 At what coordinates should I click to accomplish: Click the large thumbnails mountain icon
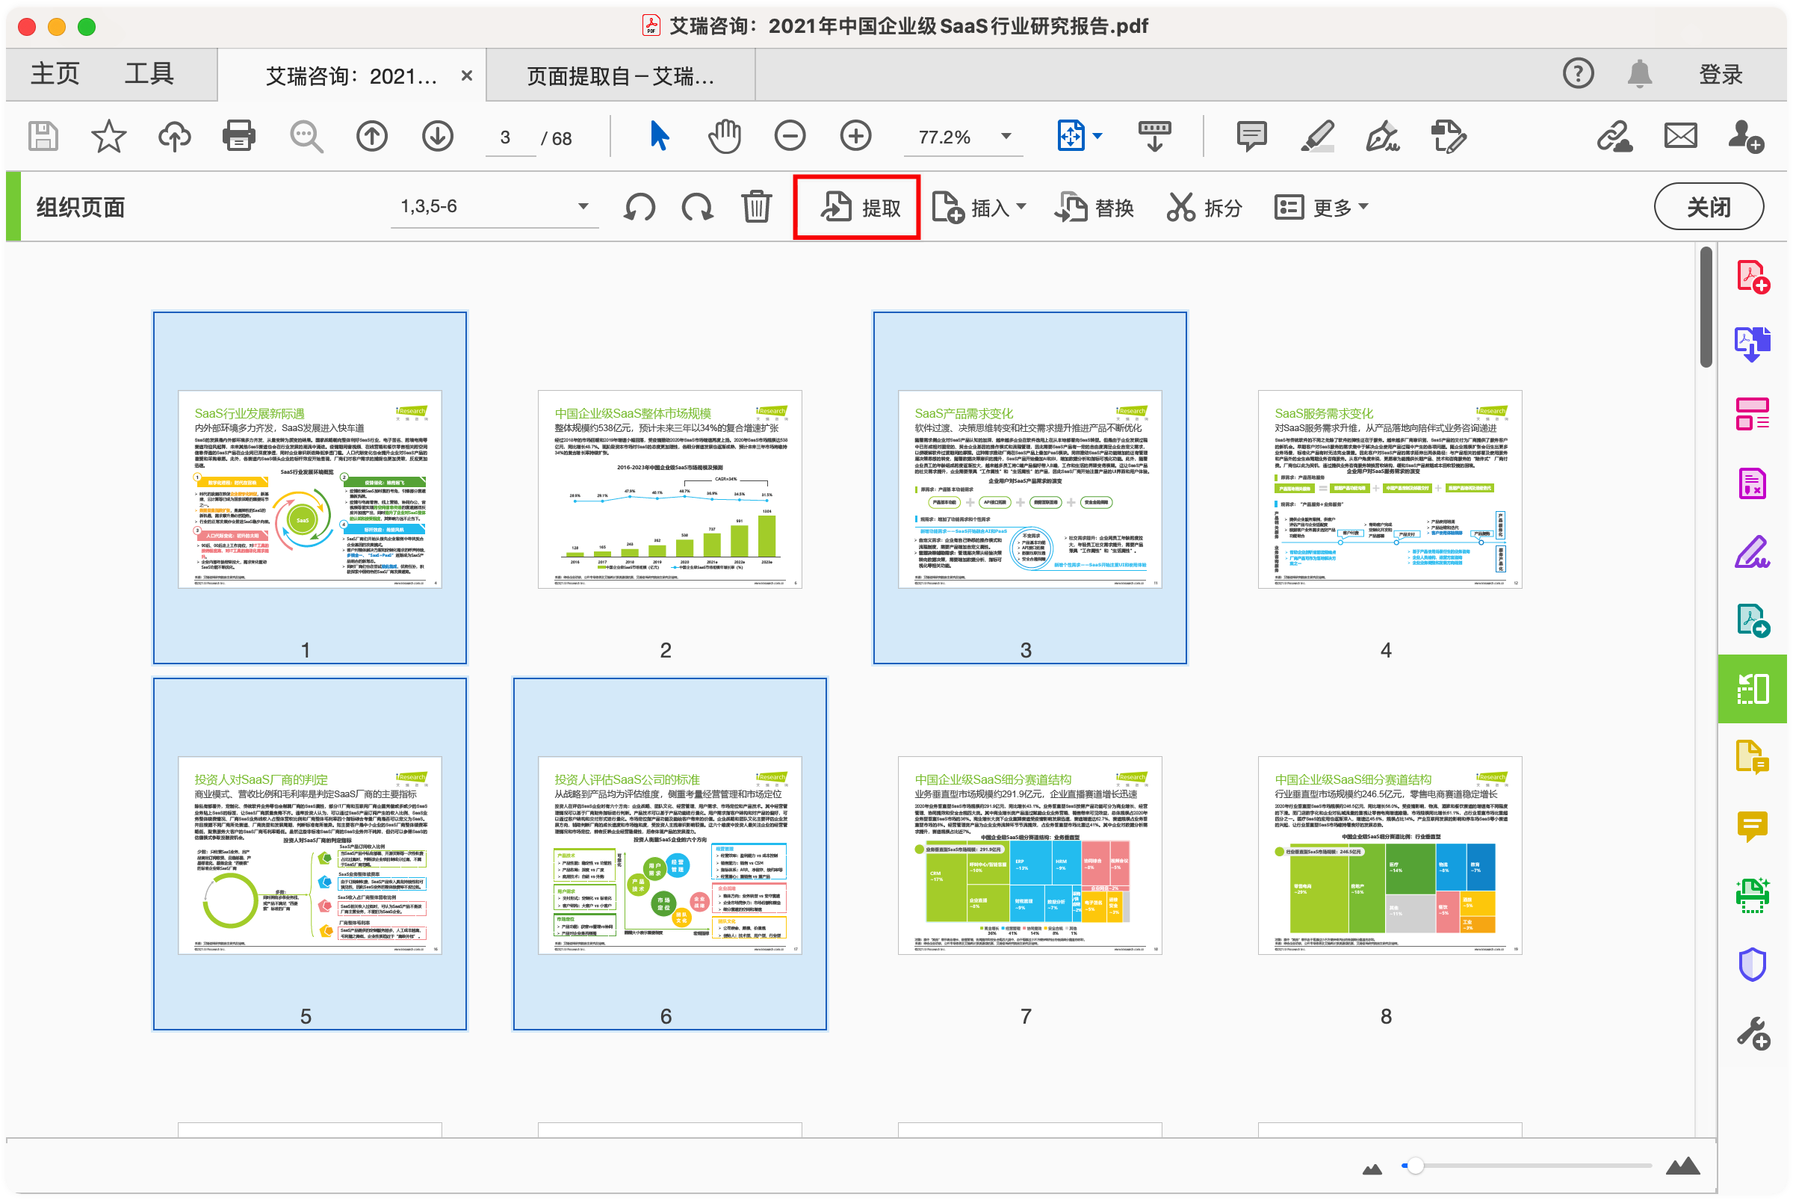point(1682,1166)
